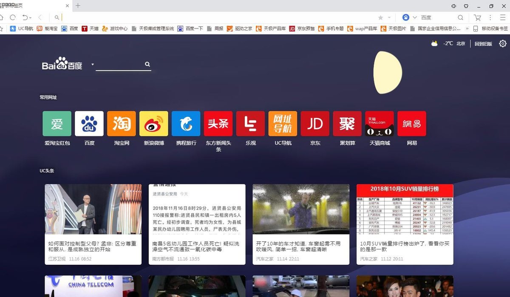510x297 pixels.
Task: Expand the dropdown beside the bookmark star
Action: 388,18
